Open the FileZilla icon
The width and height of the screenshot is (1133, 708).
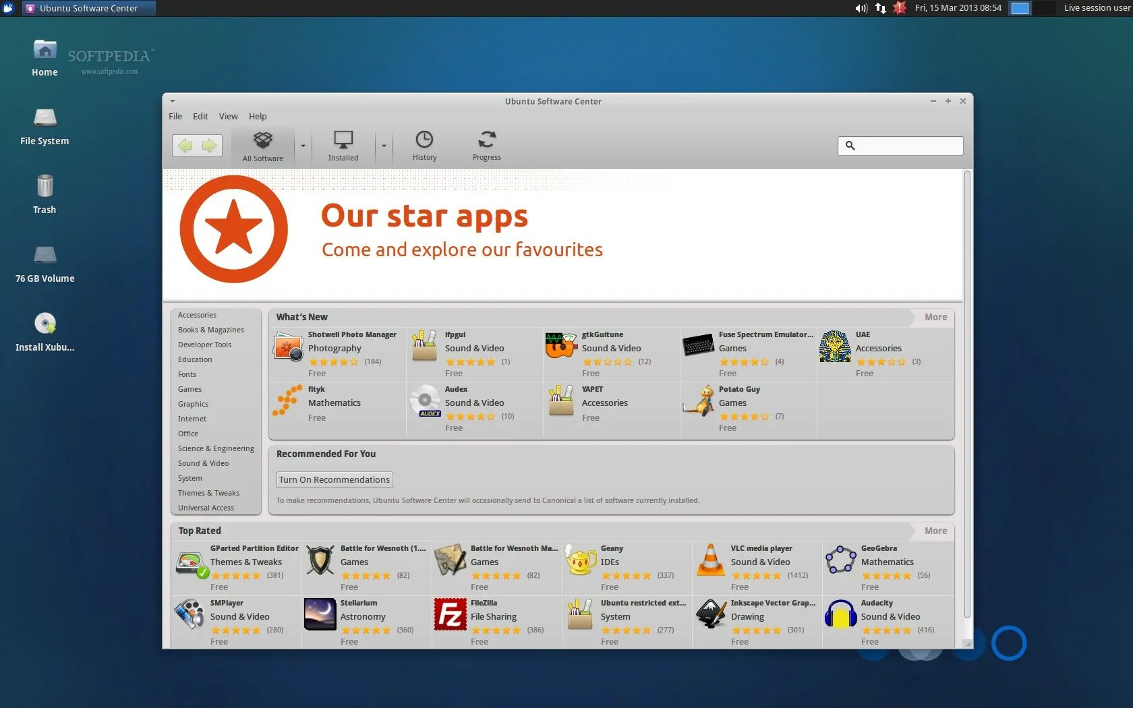coord(451,615)
